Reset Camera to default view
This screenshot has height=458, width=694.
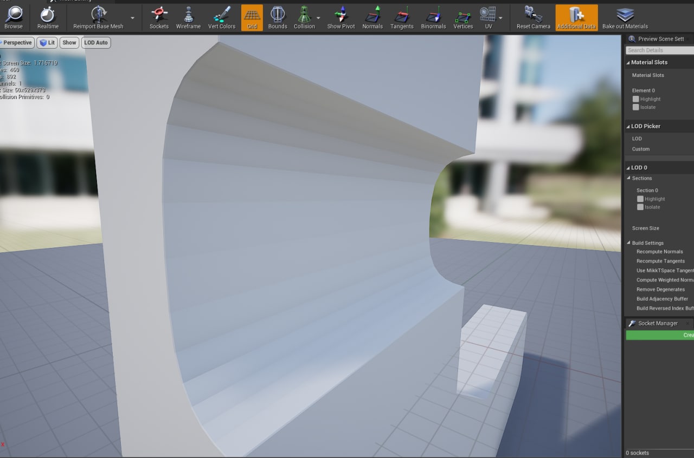(x=533, y=18)
